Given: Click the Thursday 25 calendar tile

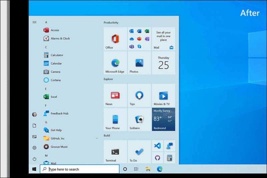Looking at the screenshot, I should [164, 63].
